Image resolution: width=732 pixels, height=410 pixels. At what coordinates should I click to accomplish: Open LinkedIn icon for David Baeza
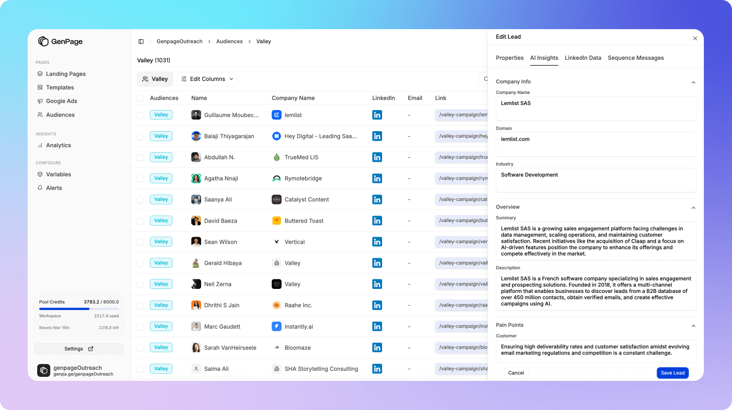[377, 221]
